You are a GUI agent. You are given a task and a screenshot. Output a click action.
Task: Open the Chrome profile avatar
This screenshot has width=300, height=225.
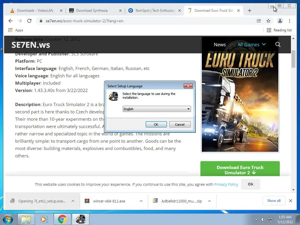280,21
